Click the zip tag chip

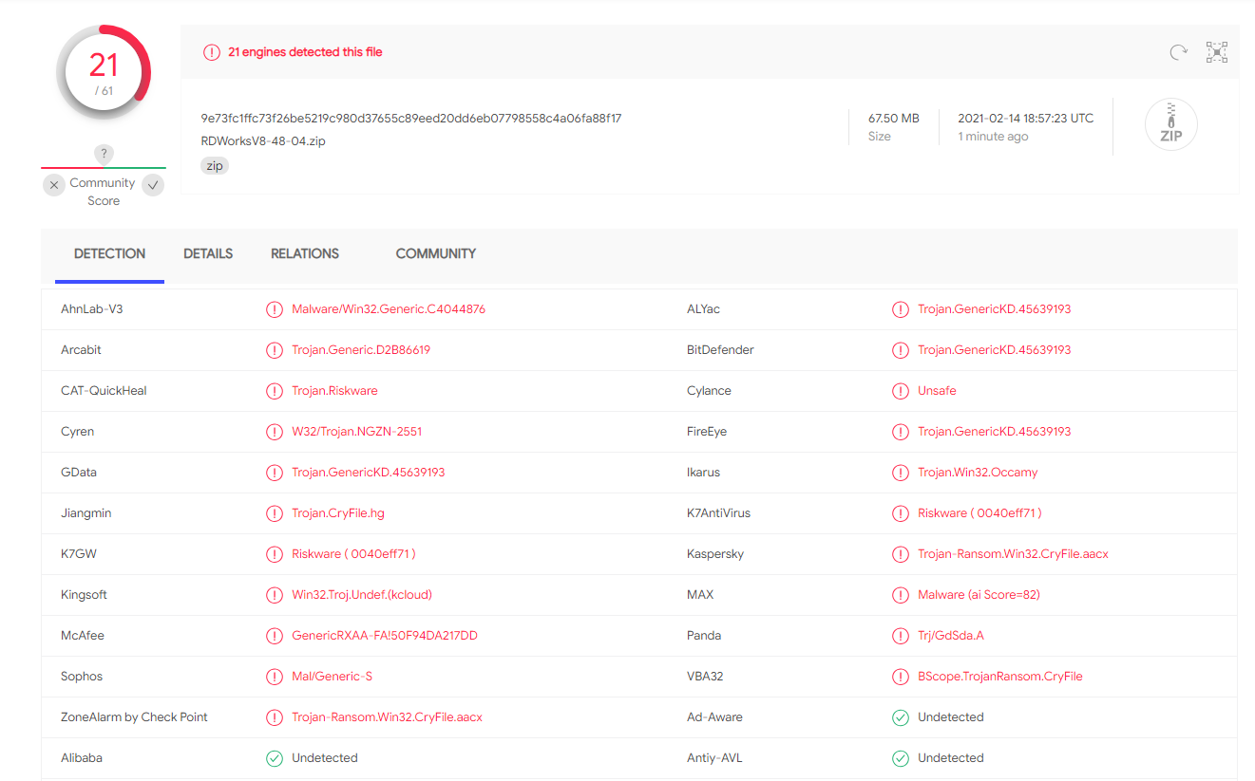tap(215, 165)
